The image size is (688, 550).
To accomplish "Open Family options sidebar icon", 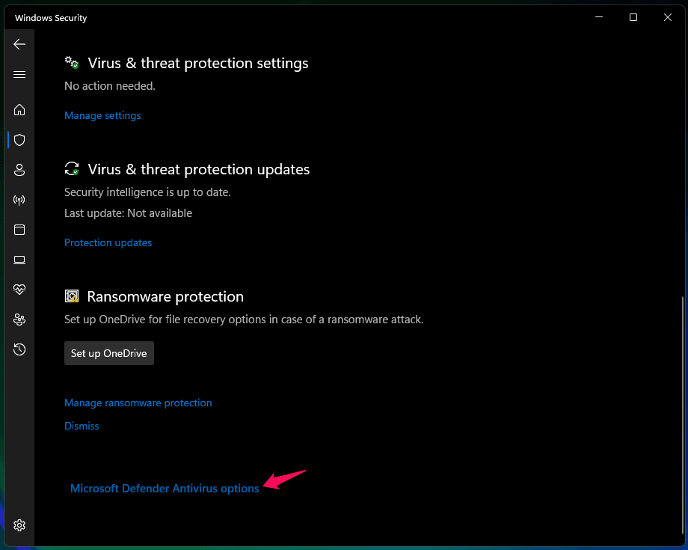I will point(19,320).
